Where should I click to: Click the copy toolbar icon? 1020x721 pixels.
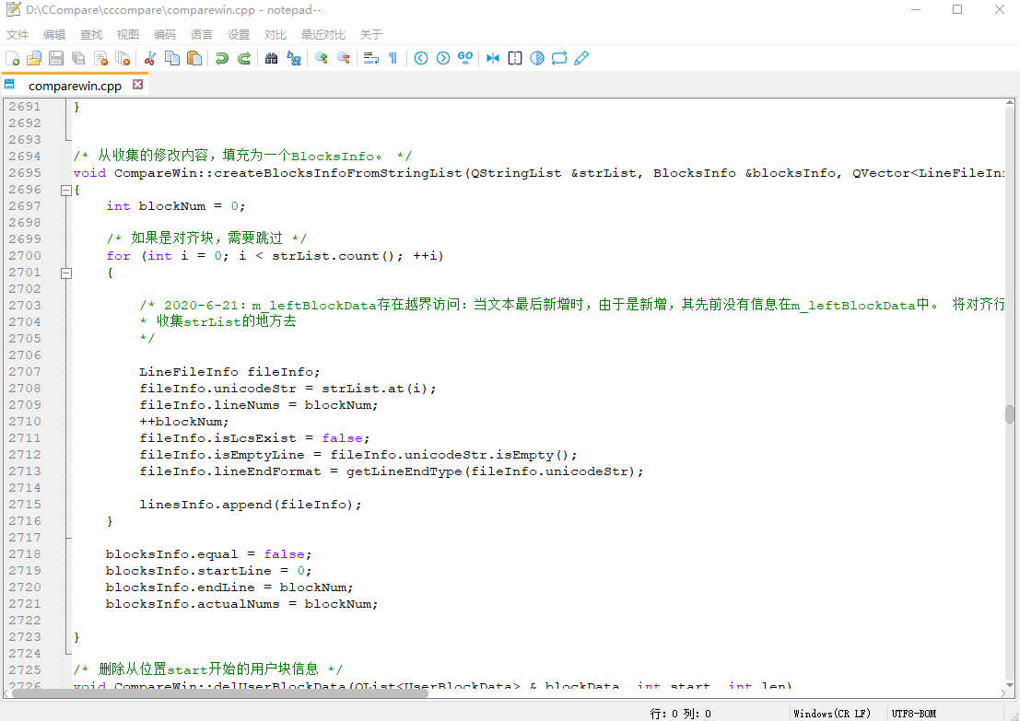(172, 59)
